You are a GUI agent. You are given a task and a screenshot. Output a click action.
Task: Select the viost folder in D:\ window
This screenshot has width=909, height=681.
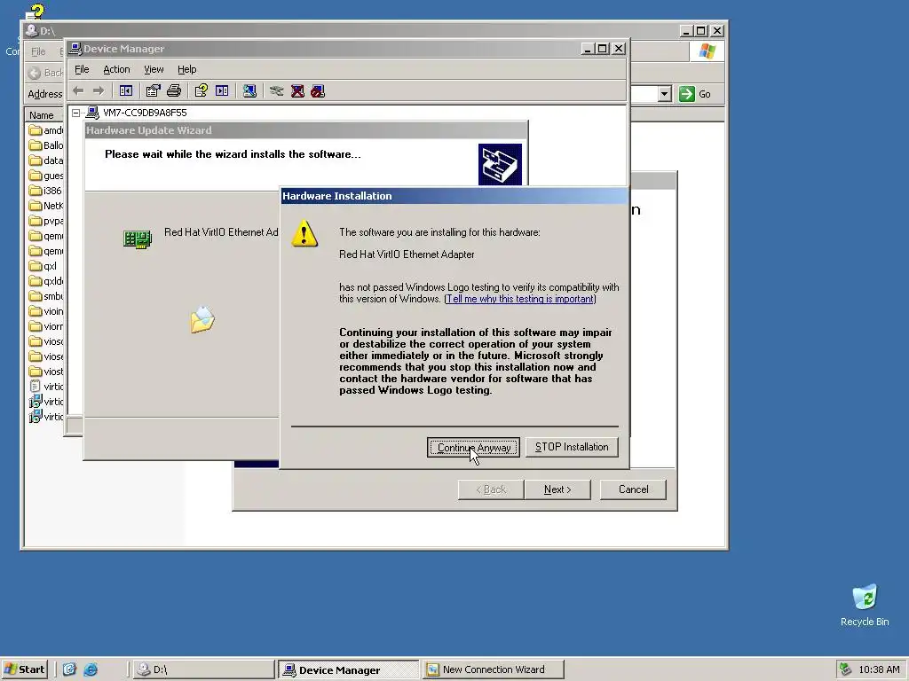point(46,372)
